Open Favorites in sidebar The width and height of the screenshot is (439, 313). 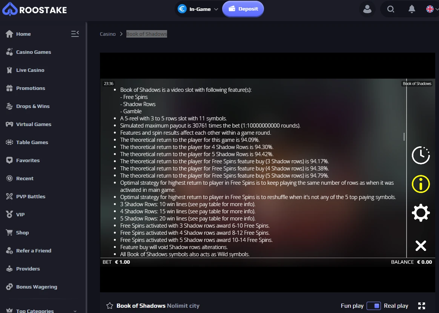point(28,161)
